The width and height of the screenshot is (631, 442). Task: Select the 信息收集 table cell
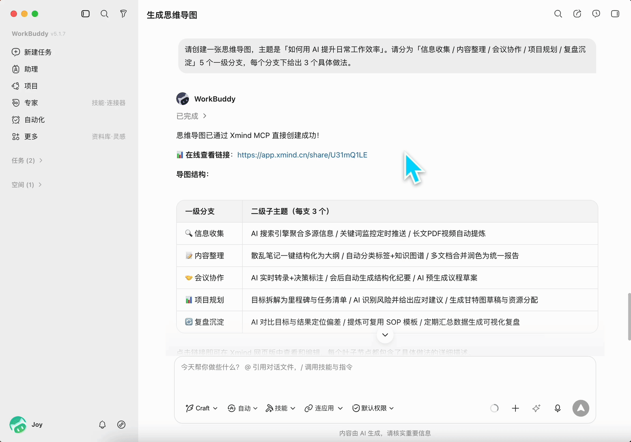(x=209, y=233)
